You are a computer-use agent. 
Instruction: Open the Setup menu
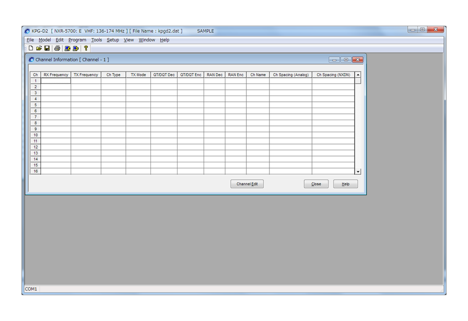point(112,40)
